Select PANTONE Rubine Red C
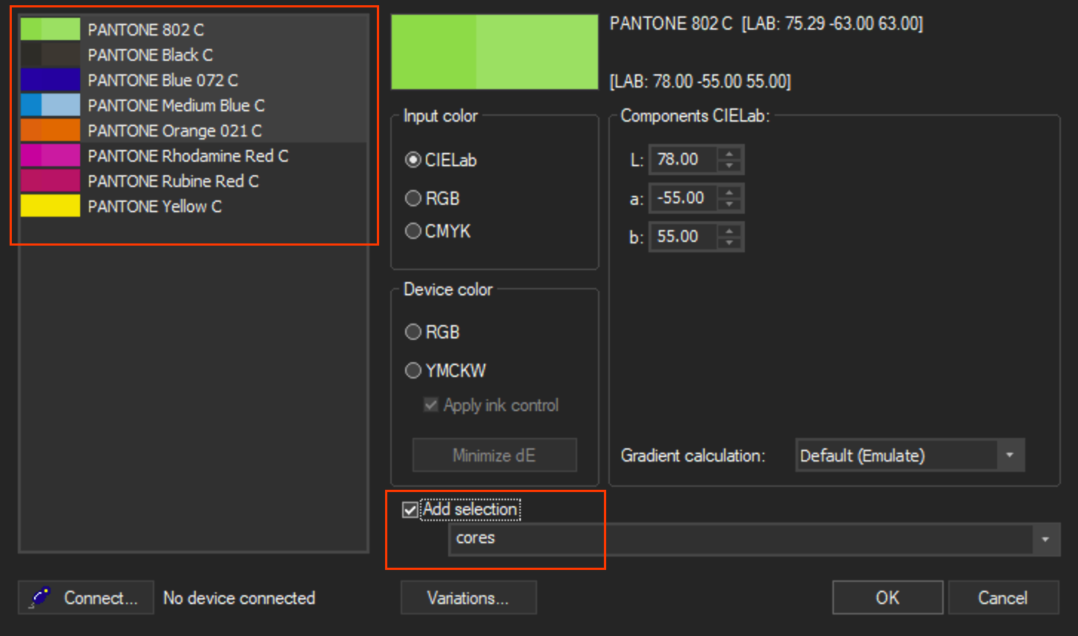The image size is (1078, 636). click(x=194, y=181)
